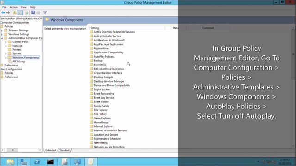Select BitLocker Drive Encryption entry
This screenshot has height=166, width=296.
click(109, 69)
